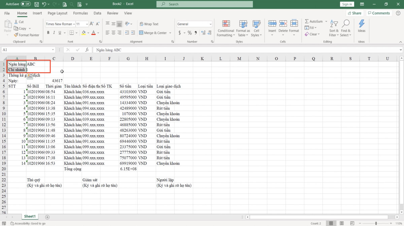Click the Font Color letter A icon
Screen dimensions: 404x226
tap(93, 33)
